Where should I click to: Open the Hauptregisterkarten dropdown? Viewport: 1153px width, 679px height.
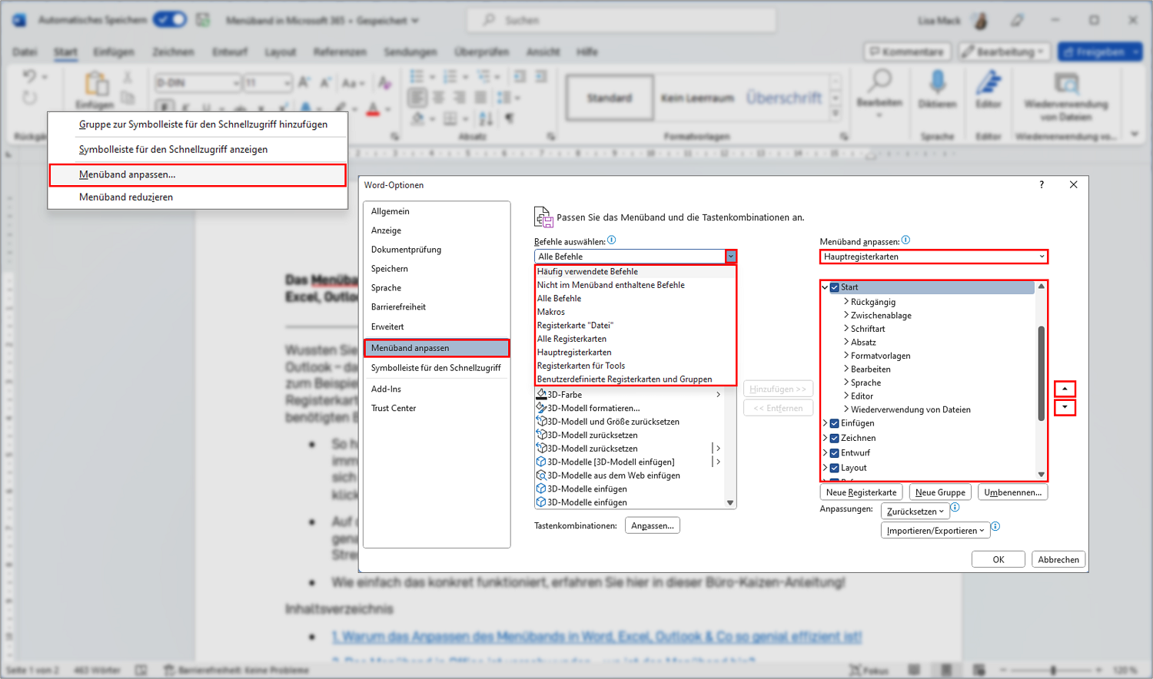point(934,257)
